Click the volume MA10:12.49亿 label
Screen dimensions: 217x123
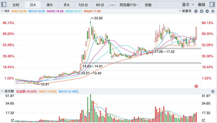(69, 91)
